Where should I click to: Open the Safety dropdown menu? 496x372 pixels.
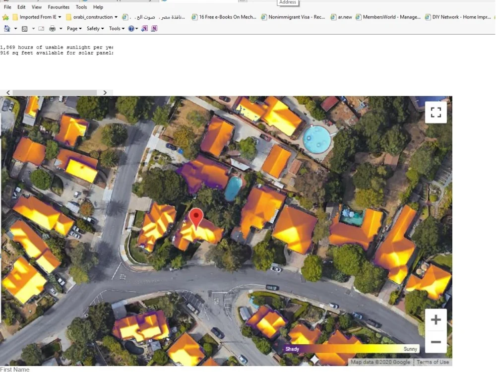tap(95, 28)
